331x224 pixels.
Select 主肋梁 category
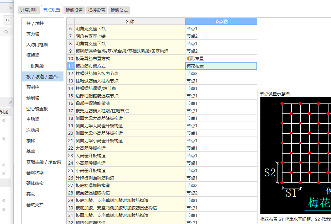43,119
